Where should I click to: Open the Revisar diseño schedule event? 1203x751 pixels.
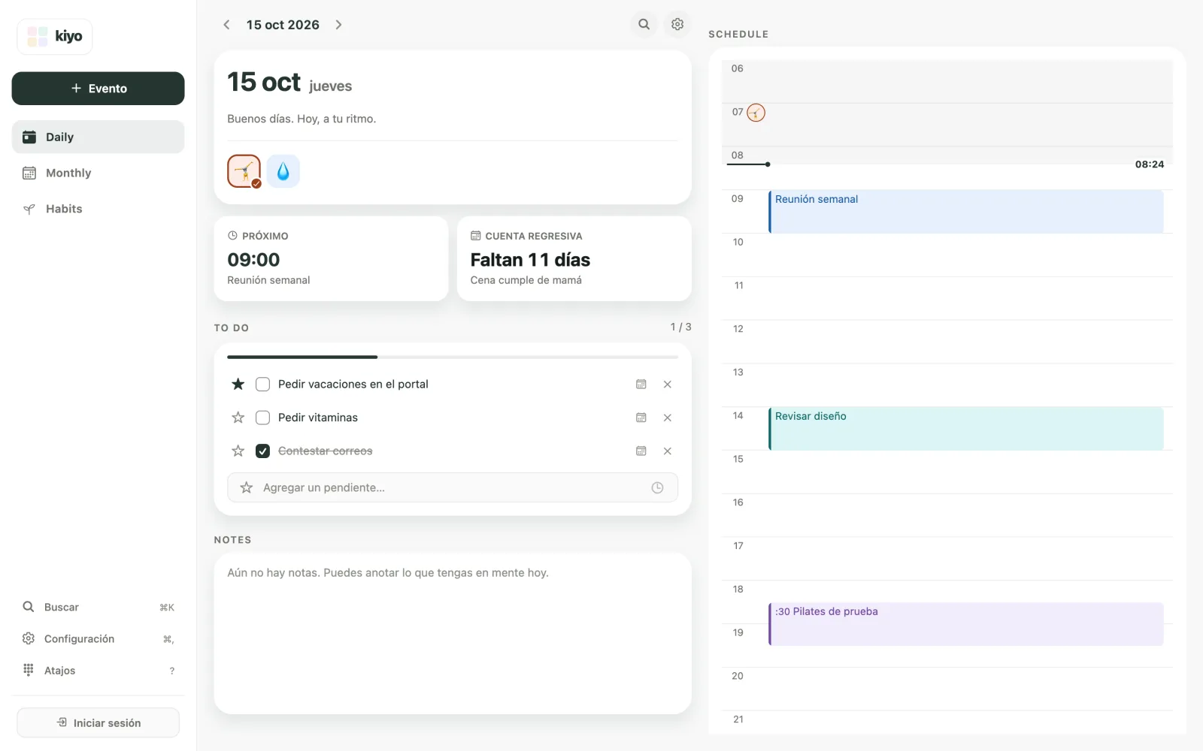tap(966, 429)
